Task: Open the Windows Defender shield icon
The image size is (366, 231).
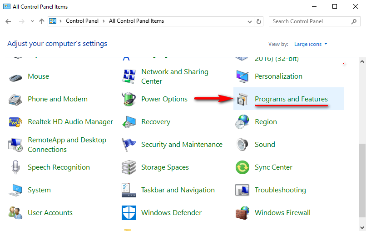Action: click(129, 213)
